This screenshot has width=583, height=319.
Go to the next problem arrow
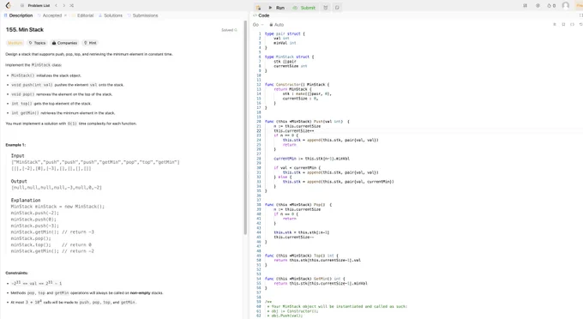pos(64,6)
